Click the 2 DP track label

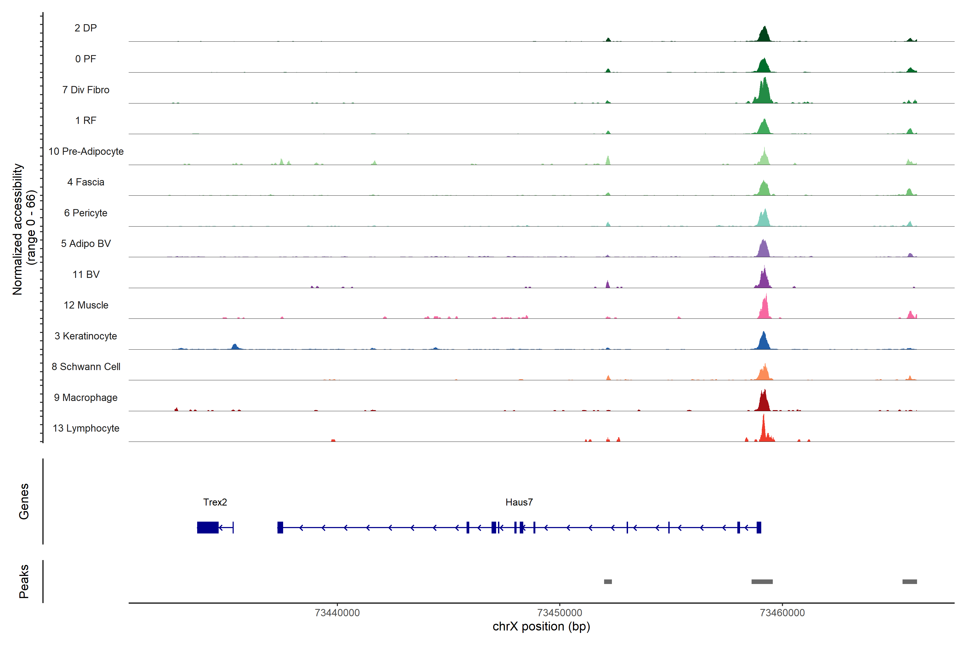85,28
